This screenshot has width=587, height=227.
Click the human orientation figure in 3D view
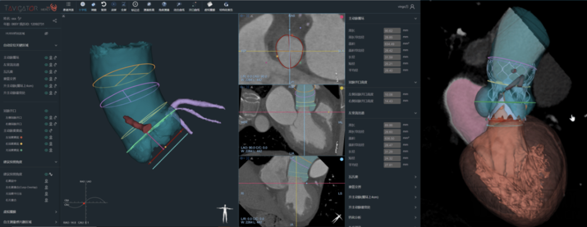tap(224, 213)
